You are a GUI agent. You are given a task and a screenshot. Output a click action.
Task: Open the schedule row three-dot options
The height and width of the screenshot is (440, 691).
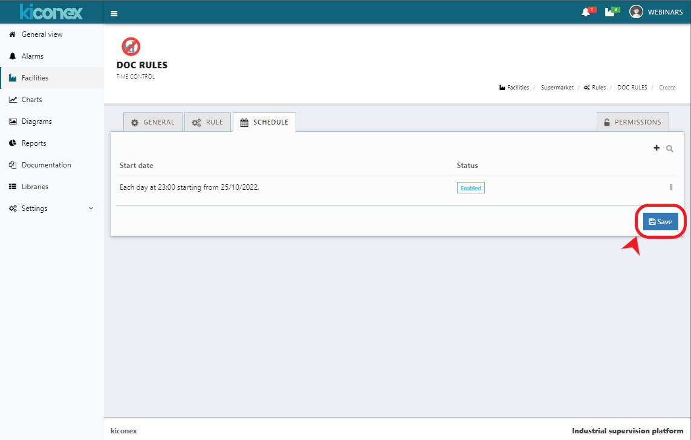(x=670, y=187)
